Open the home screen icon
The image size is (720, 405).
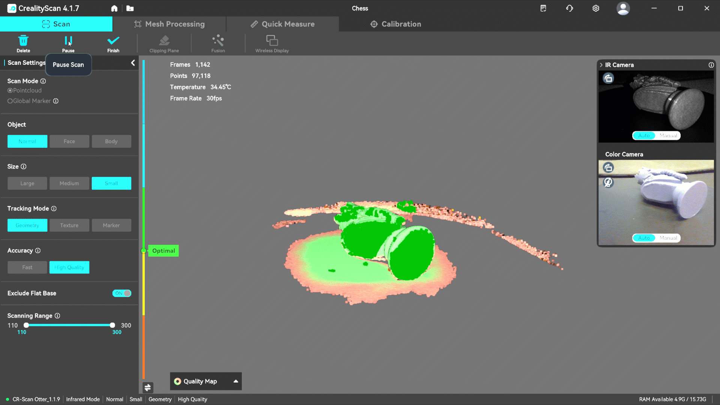coord(114,8)
